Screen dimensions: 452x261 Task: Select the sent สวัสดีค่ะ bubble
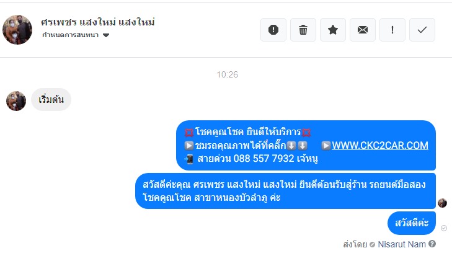[x=412, y=223]
